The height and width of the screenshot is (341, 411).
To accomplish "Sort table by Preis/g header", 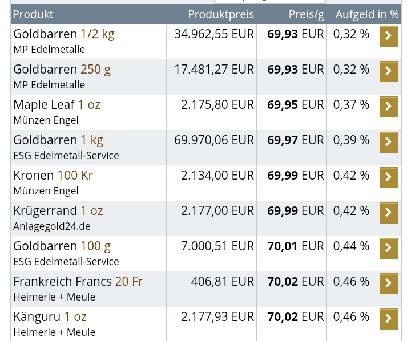I will click(306, 14).
